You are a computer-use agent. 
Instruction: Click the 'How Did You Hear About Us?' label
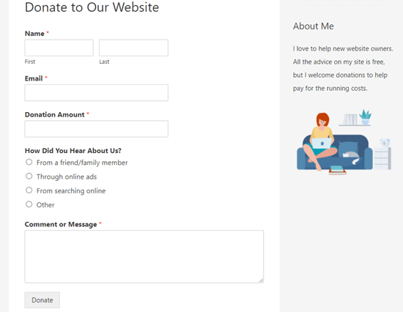[x=73, y=151]
